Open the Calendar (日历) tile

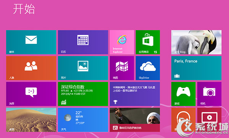(x=83, y=42)
